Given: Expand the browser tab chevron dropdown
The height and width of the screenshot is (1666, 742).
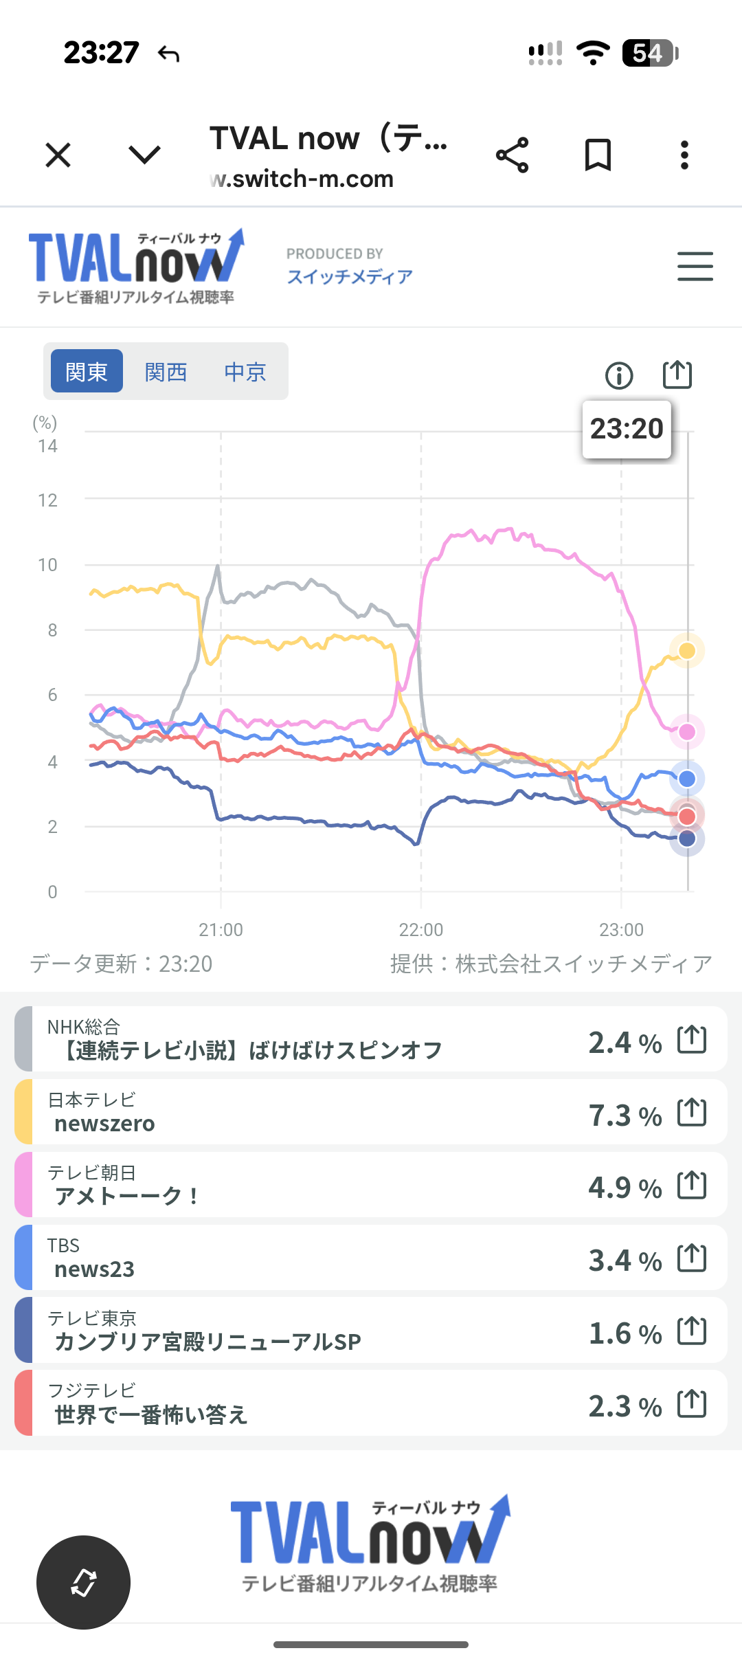Looking at the screenshot, I should (x=144, y=155).
